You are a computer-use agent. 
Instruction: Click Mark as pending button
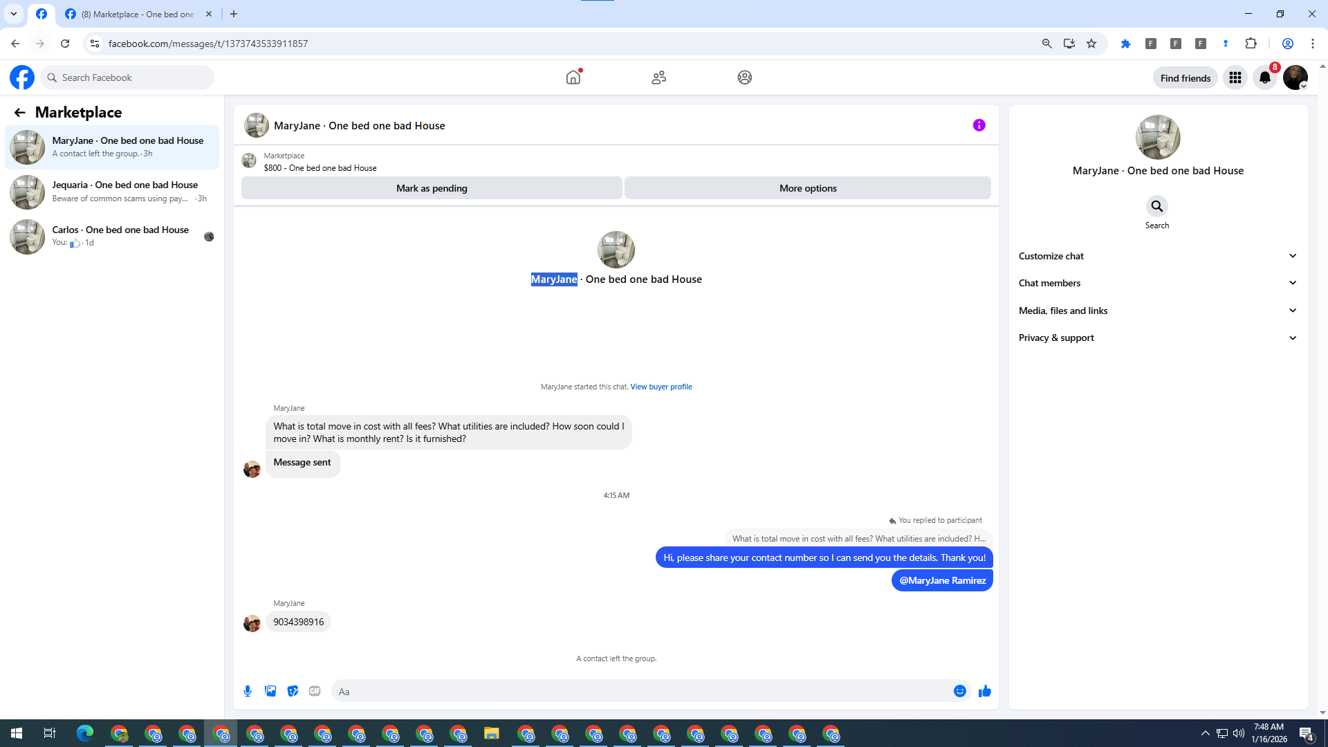[432, 188]
